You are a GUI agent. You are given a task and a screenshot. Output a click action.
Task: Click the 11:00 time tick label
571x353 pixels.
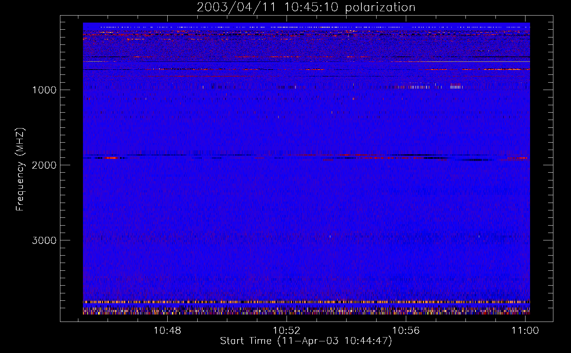525,330
